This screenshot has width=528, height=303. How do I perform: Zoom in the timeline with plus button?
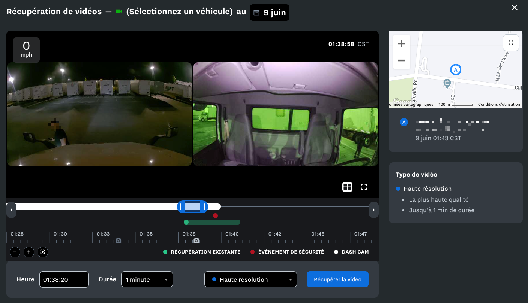[x=28, y=252]
